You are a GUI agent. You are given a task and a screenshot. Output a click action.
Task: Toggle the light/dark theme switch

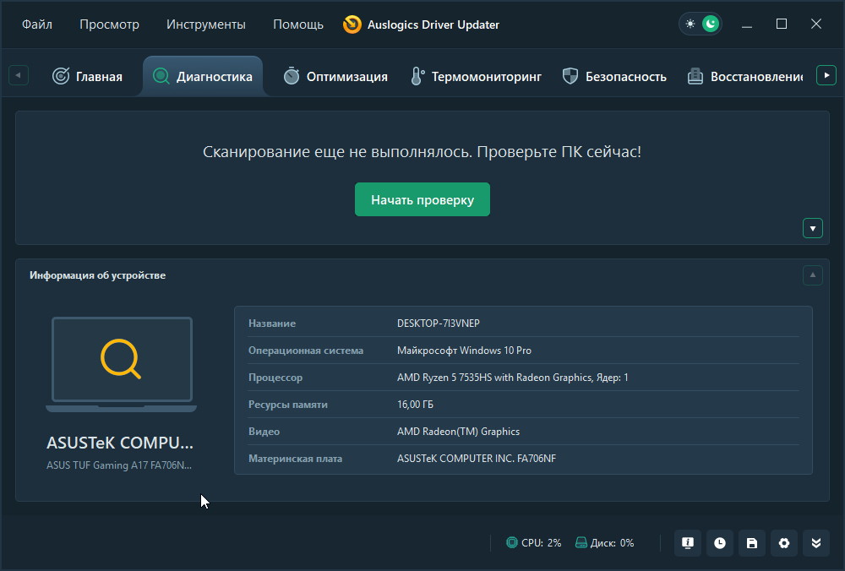click(x=701, y=24)
